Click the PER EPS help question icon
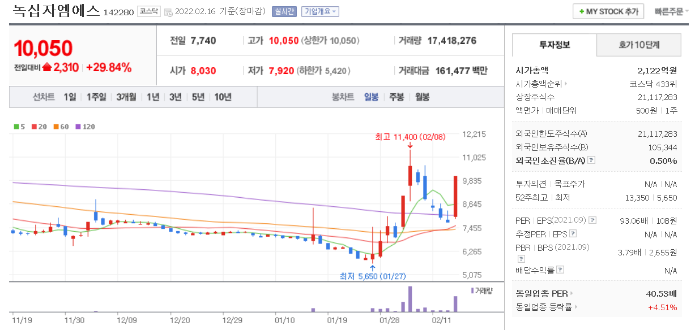 pos(592,220)
